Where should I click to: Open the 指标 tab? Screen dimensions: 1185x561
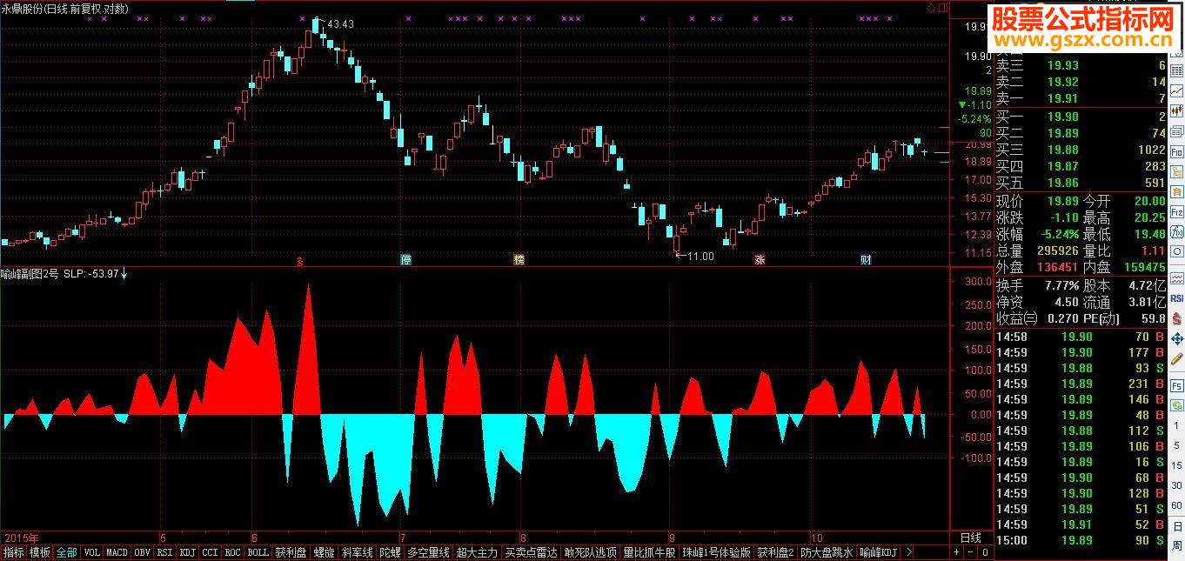(x=13, y=552)
